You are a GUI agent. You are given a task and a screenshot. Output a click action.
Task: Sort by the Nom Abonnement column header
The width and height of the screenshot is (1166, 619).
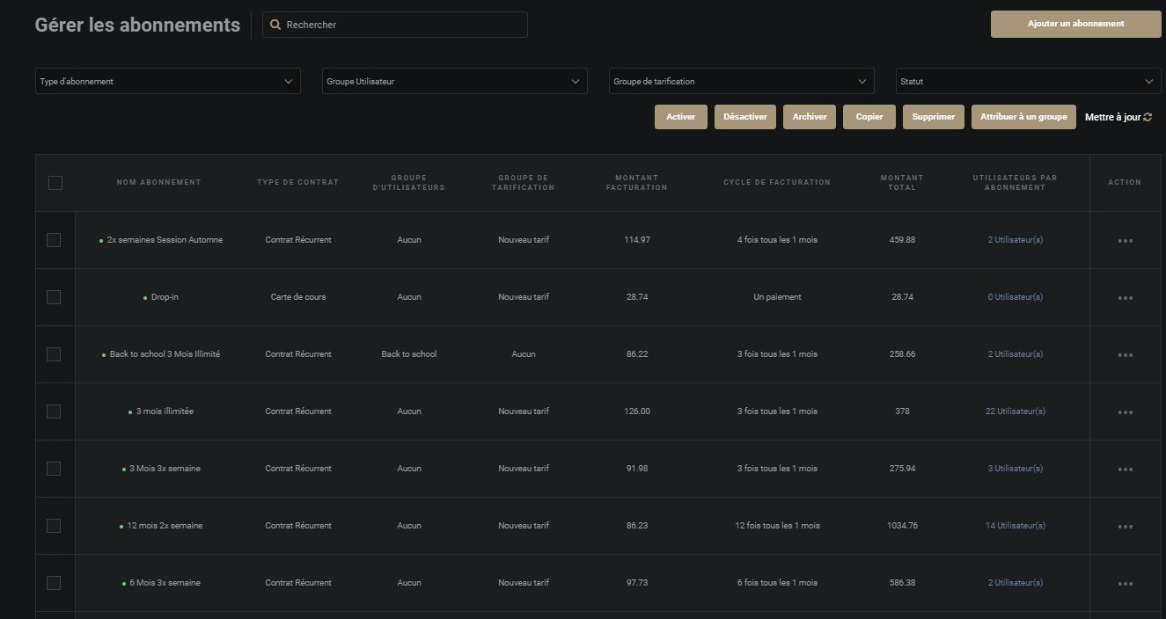(158, 182)
